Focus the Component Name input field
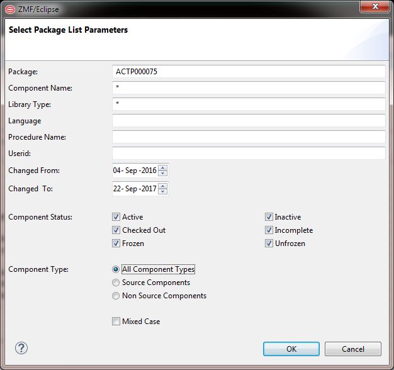 [249, 88]
